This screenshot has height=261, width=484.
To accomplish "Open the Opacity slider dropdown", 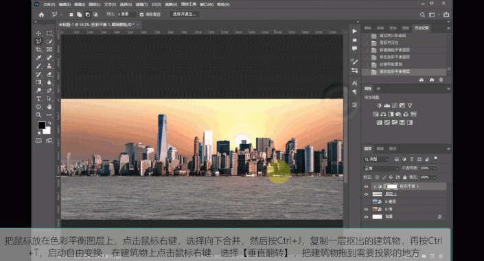I will 435,169.
